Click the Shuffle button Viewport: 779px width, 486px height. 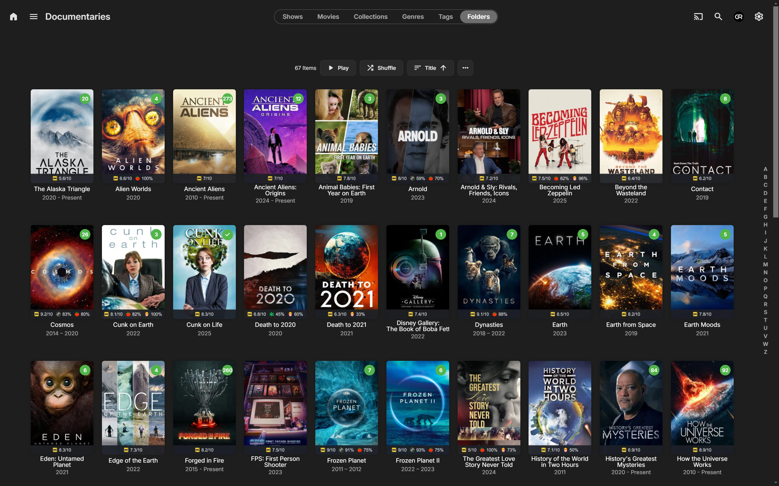381,68
